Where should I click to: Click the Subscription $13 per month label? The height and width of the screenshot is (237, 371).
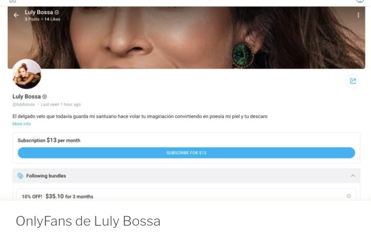click(49, 140)
